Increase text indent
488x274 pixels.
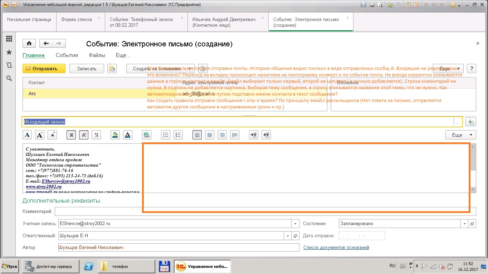[x=253, y=135]
